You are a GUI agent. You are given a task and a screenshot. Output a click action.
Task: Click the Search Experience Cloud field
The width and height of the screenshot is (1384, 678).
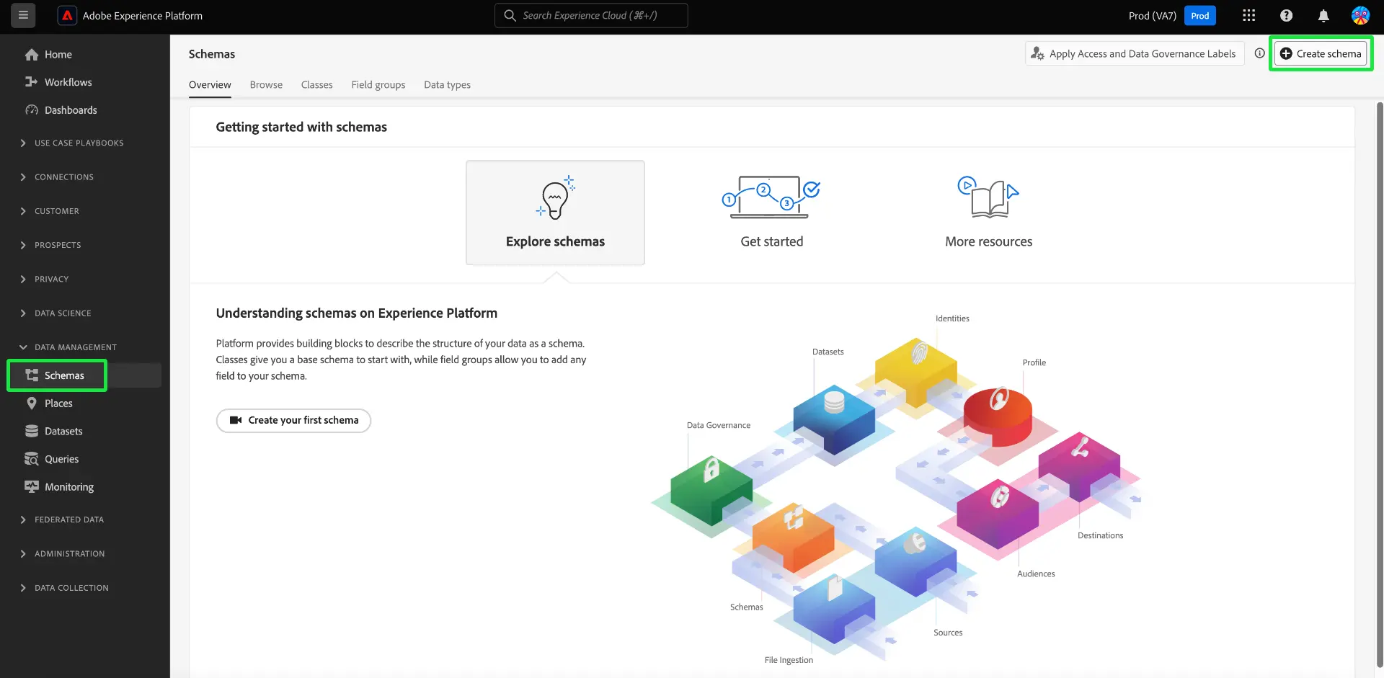pos(591,15)
